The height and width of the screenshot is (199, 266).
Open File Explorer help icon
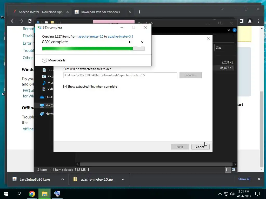235,30
